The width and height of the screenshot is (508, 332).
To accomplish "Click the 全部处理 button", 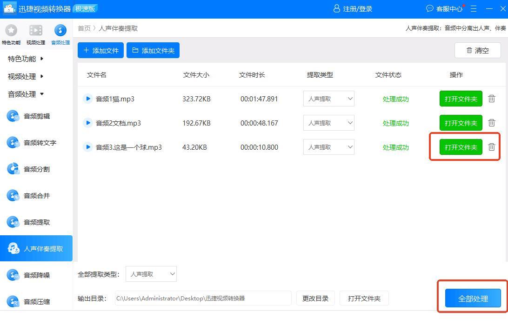I will (473, 299).
